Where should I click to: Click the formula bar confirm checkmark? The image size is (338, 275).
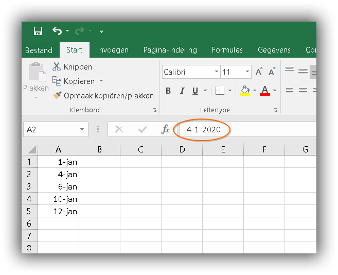click(143, 129)
